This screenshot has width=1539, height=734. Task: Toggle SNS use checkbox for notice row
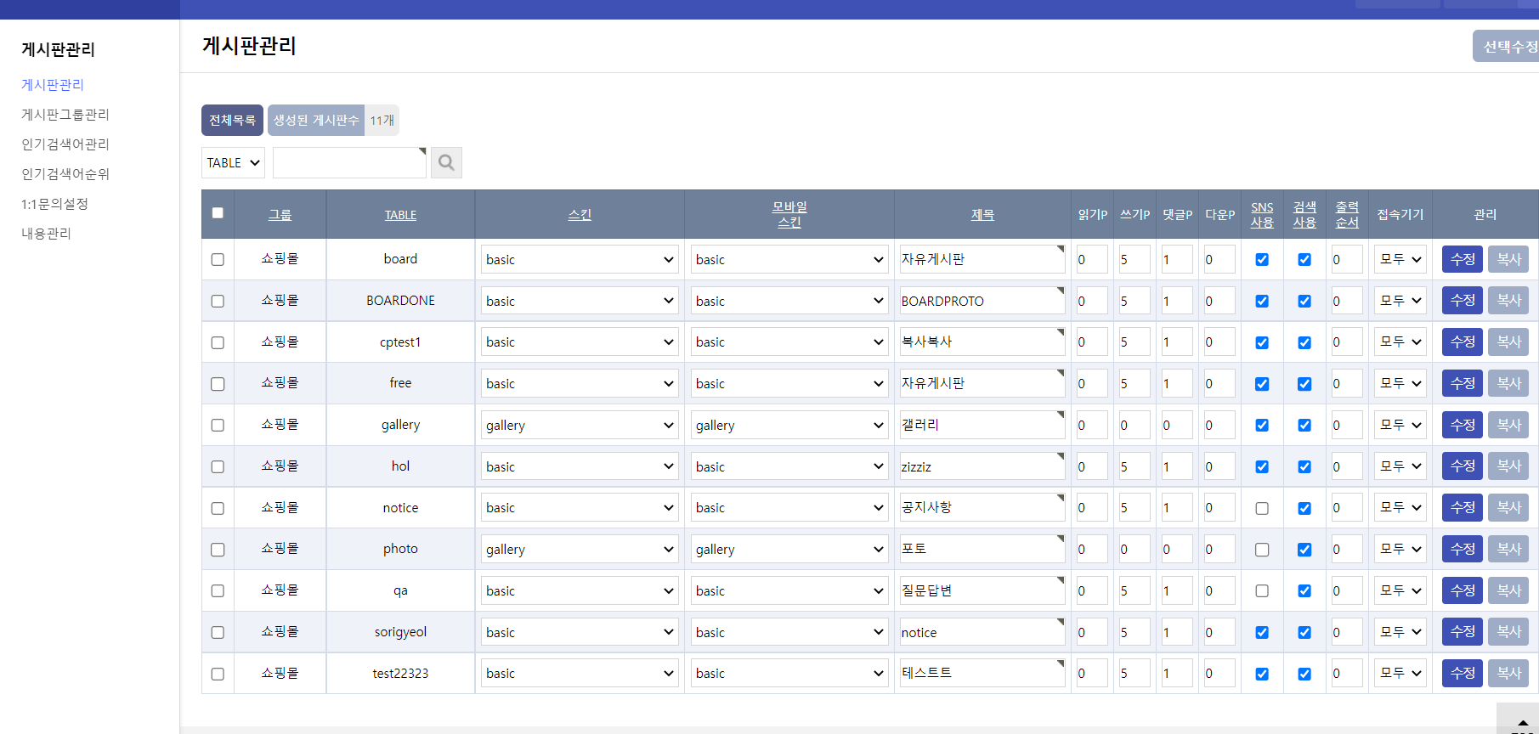coord(1262,508)
